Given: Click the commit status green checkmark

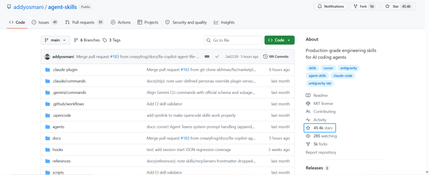Looking at the screenshot, I should 217,57.
